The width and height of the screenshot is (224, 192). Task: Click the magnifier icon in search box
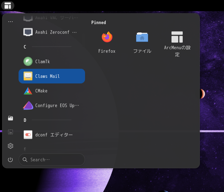coord(25,160)
